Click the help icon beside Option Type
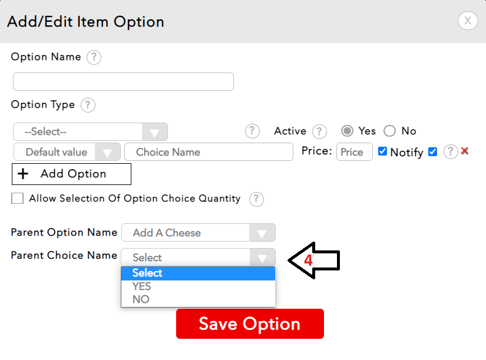The width and height of the screenshot is (486, 360). [88, 105]
